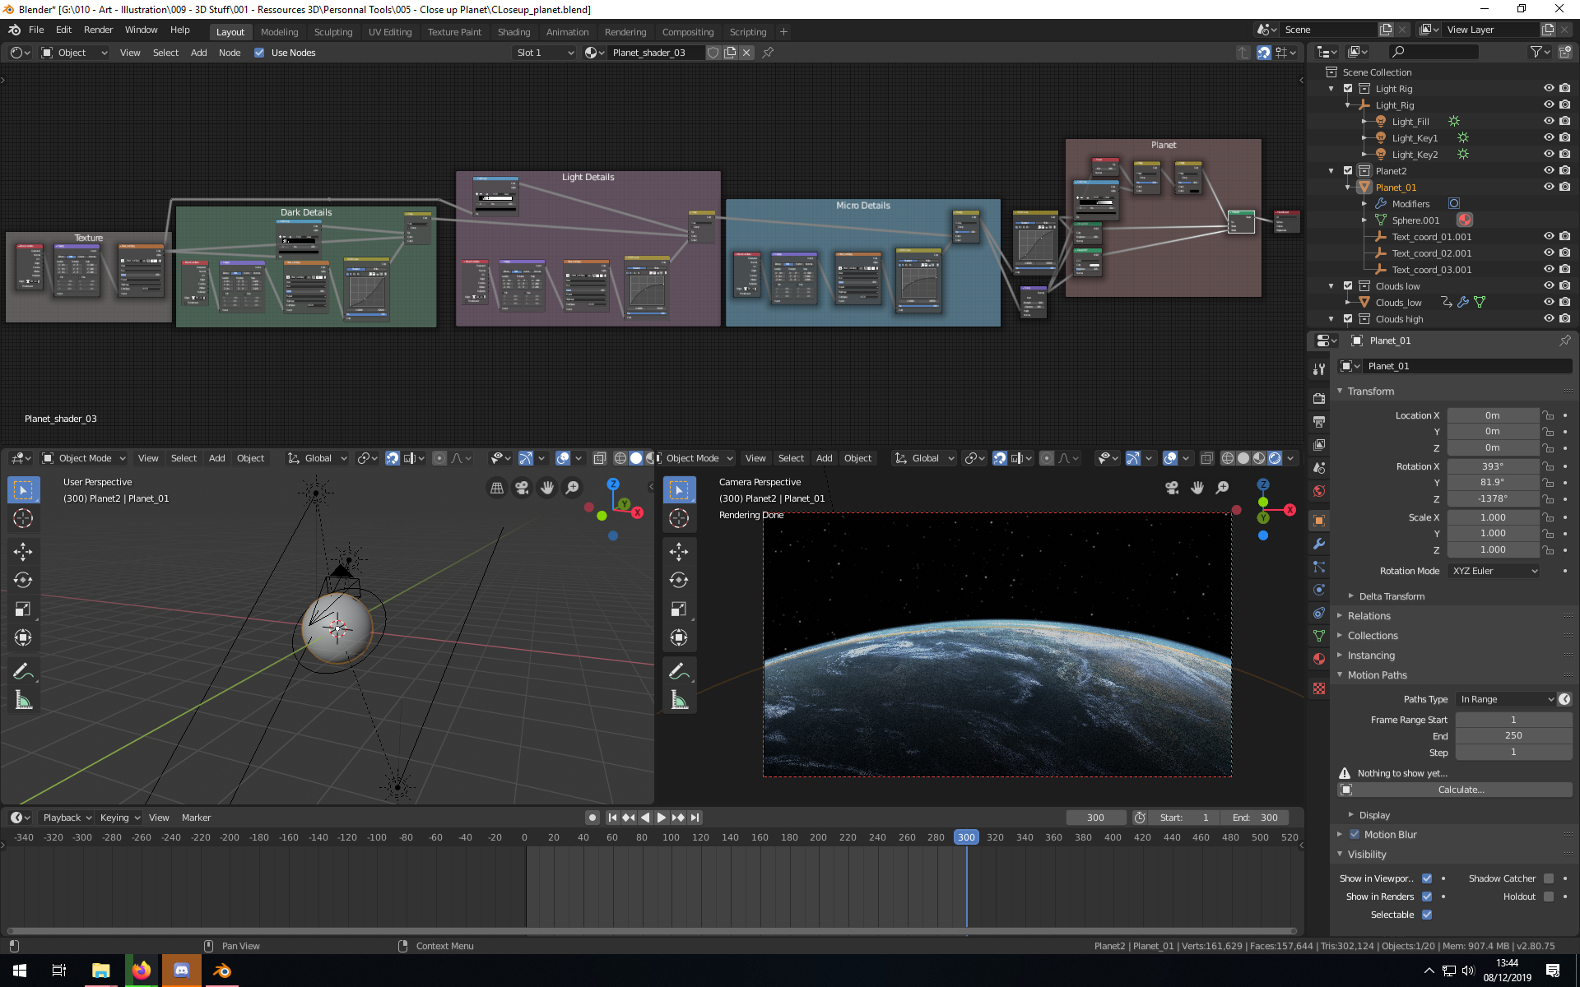Open the Output properties tab
The height and width of the screenshot is (987, 1580).
click(x=1319, y=421)
